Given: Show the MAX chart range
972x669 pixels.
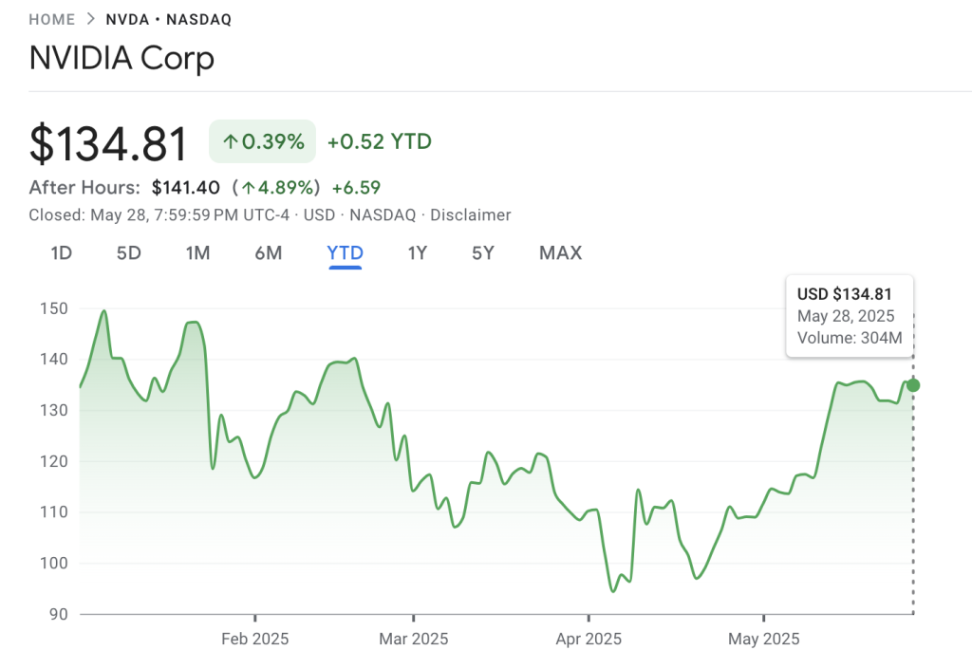Looking at the screenshot, I should [x=560, y=253].
